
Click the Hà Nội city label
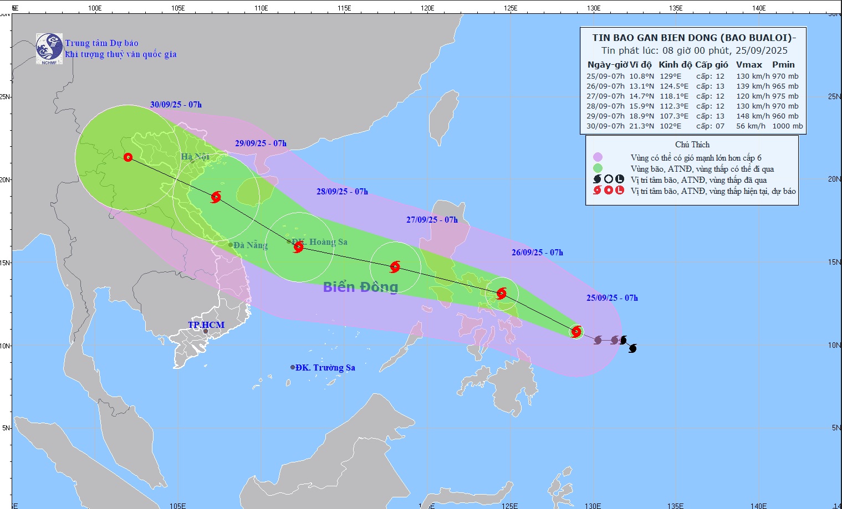point(195,157)
